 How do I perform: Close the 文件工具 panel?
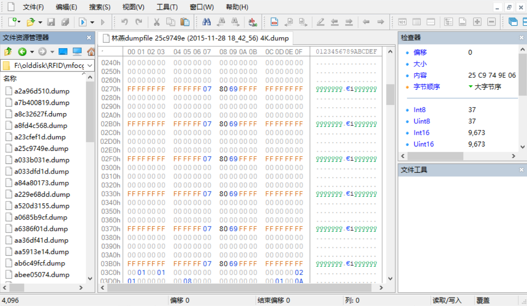coord(521,170)
